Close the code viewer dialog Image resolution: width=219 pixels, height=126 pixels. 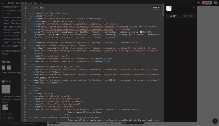193,7
